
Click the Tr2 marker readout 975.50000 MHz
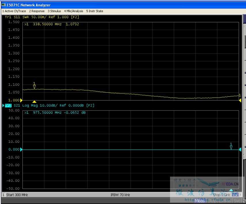coord(47,113)
